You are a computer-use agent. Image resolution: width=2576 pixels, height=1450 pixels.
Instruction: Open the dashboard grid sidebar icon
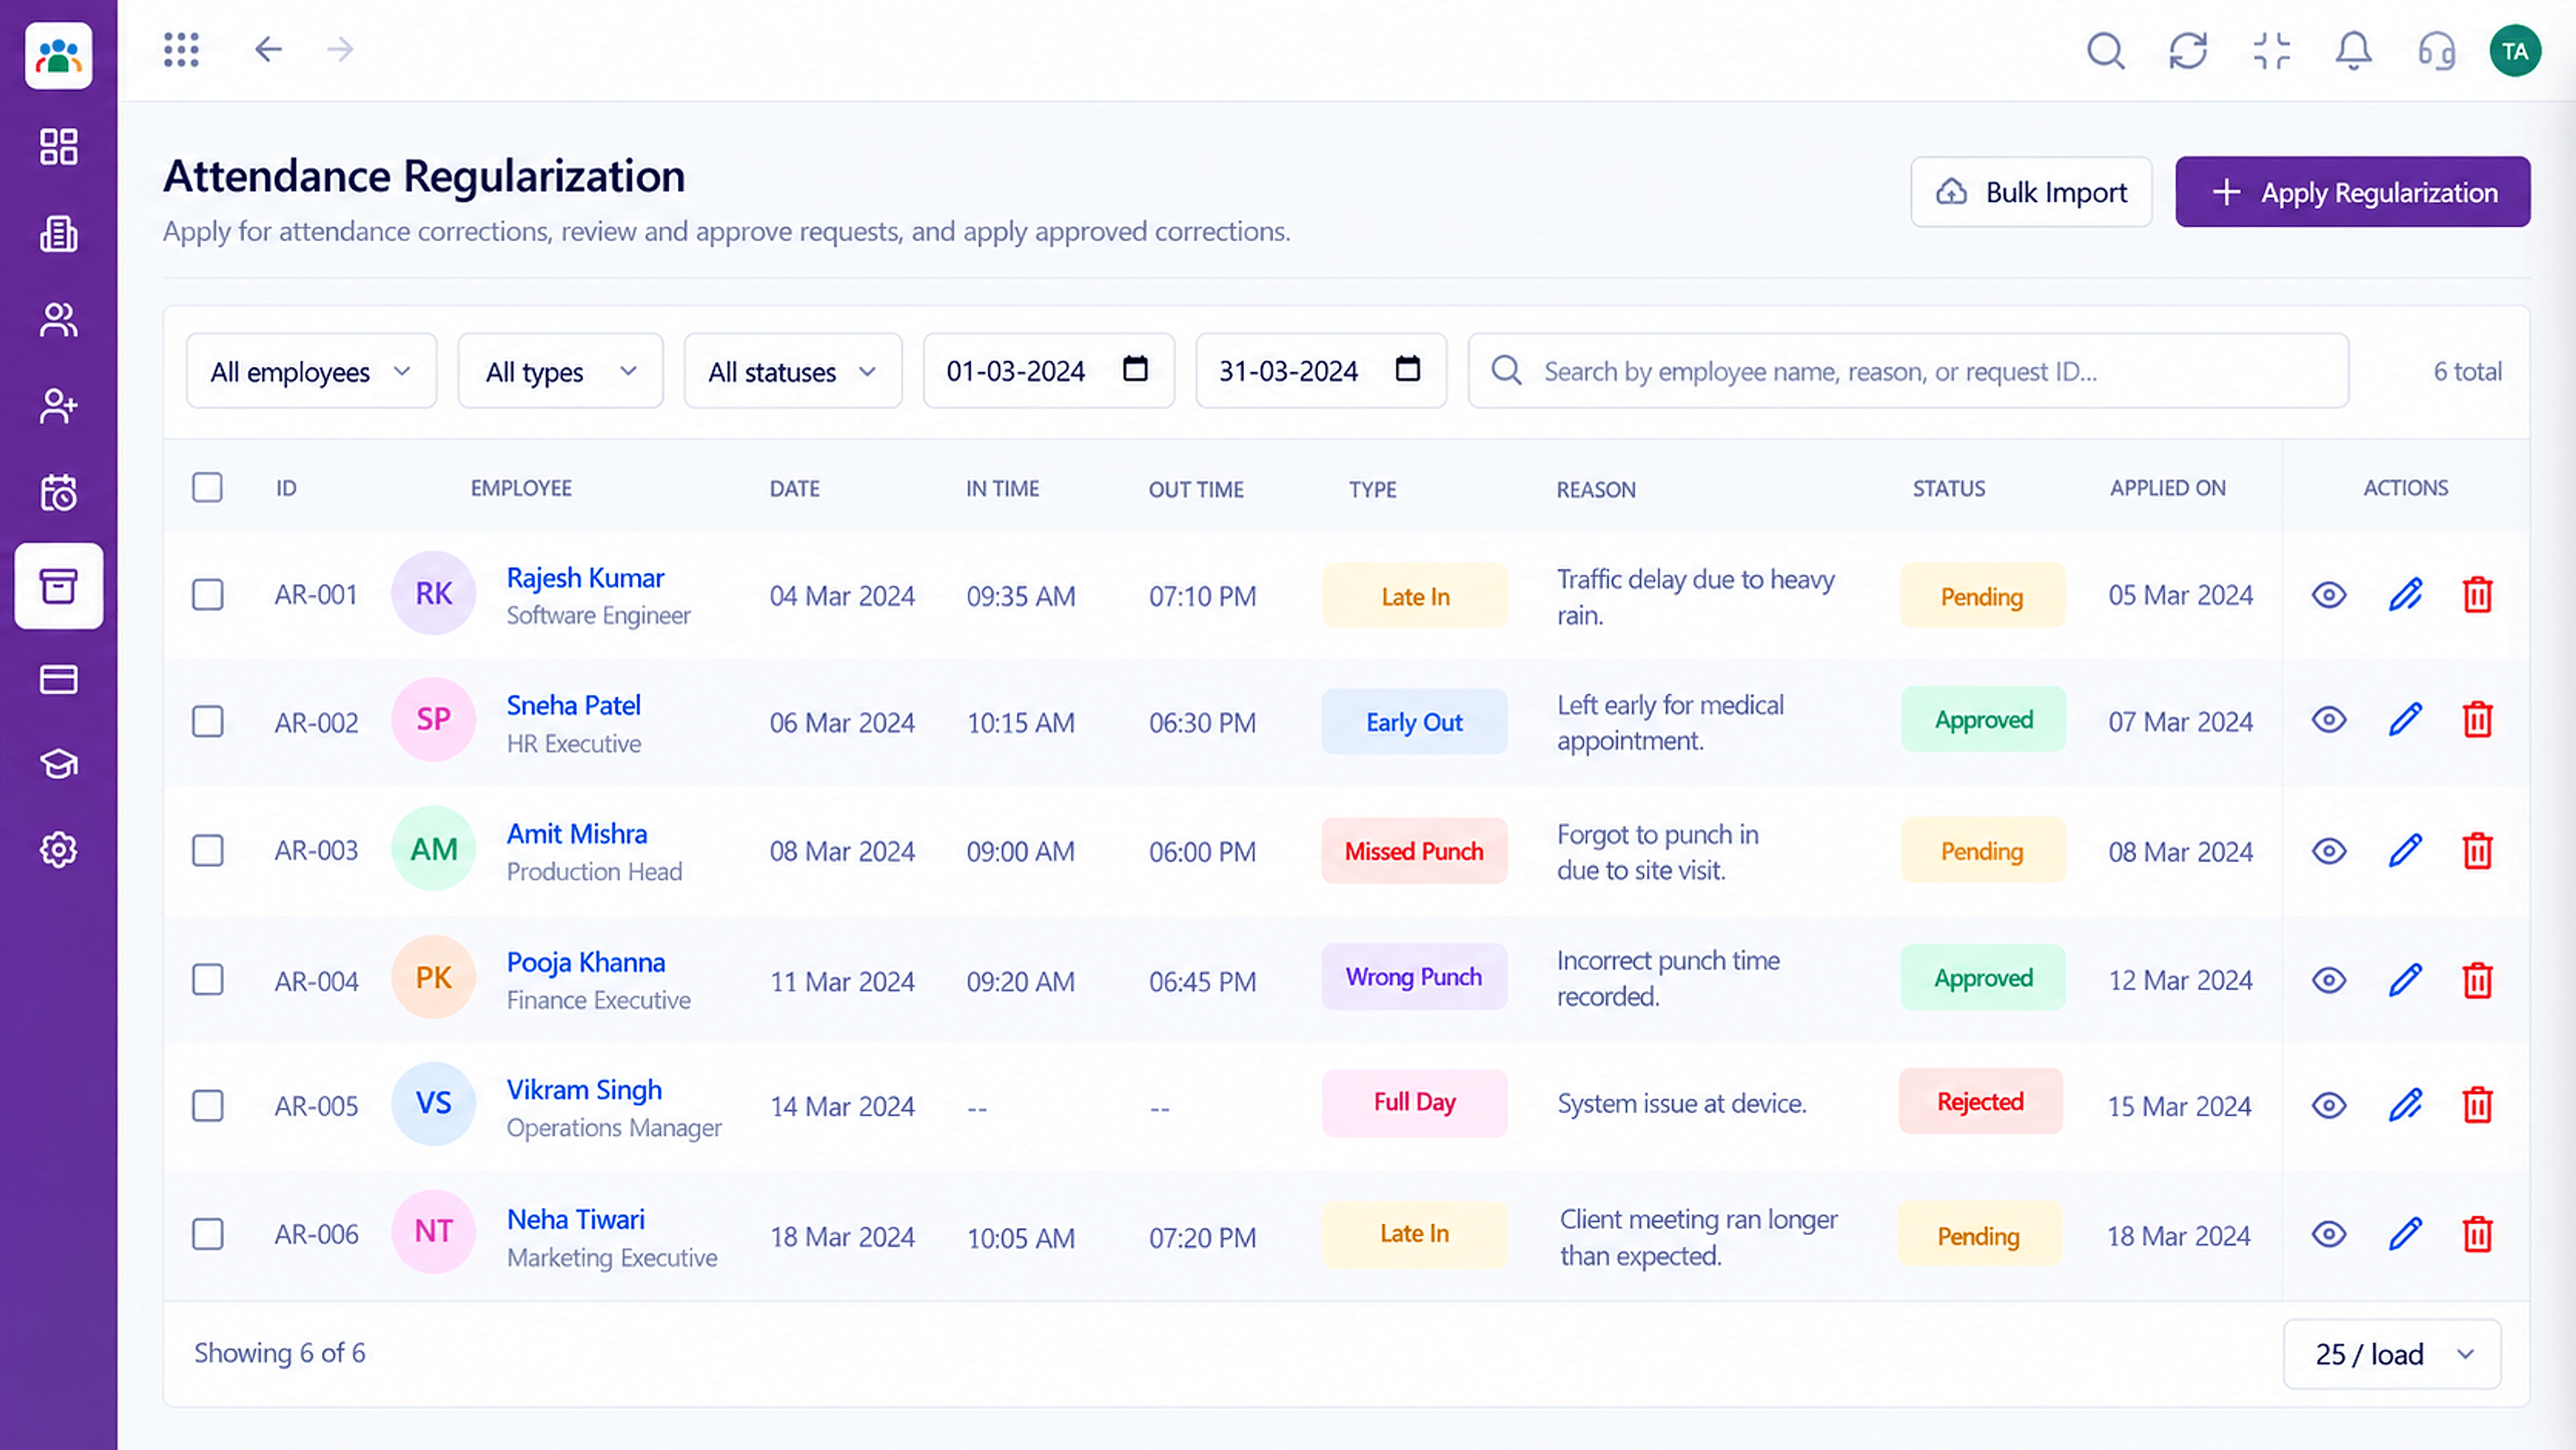59,146
